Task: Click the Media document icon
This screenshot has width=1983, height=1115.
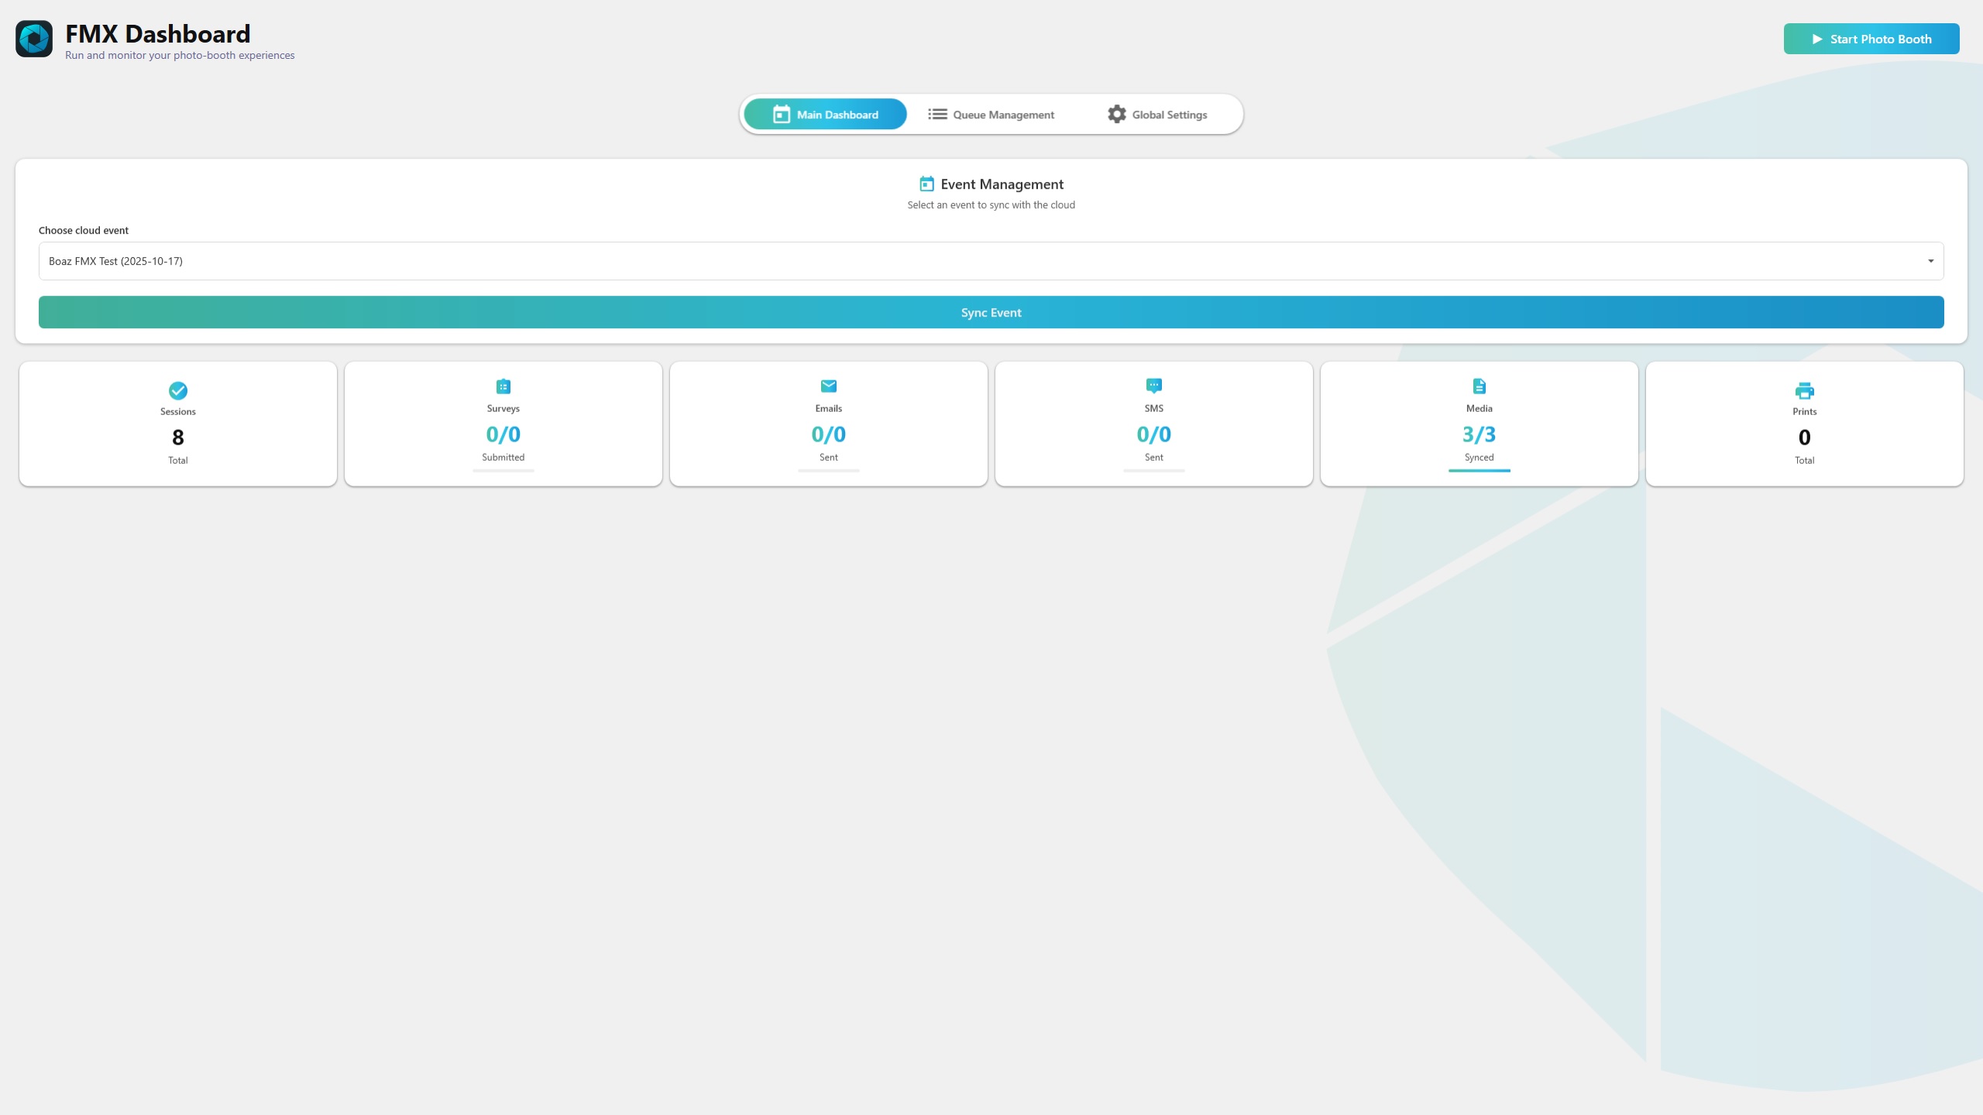Action: (x=1479, y=386)
